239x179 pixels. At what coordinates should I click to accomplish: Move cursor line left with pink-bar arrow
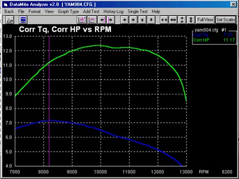tap(102, 20)
